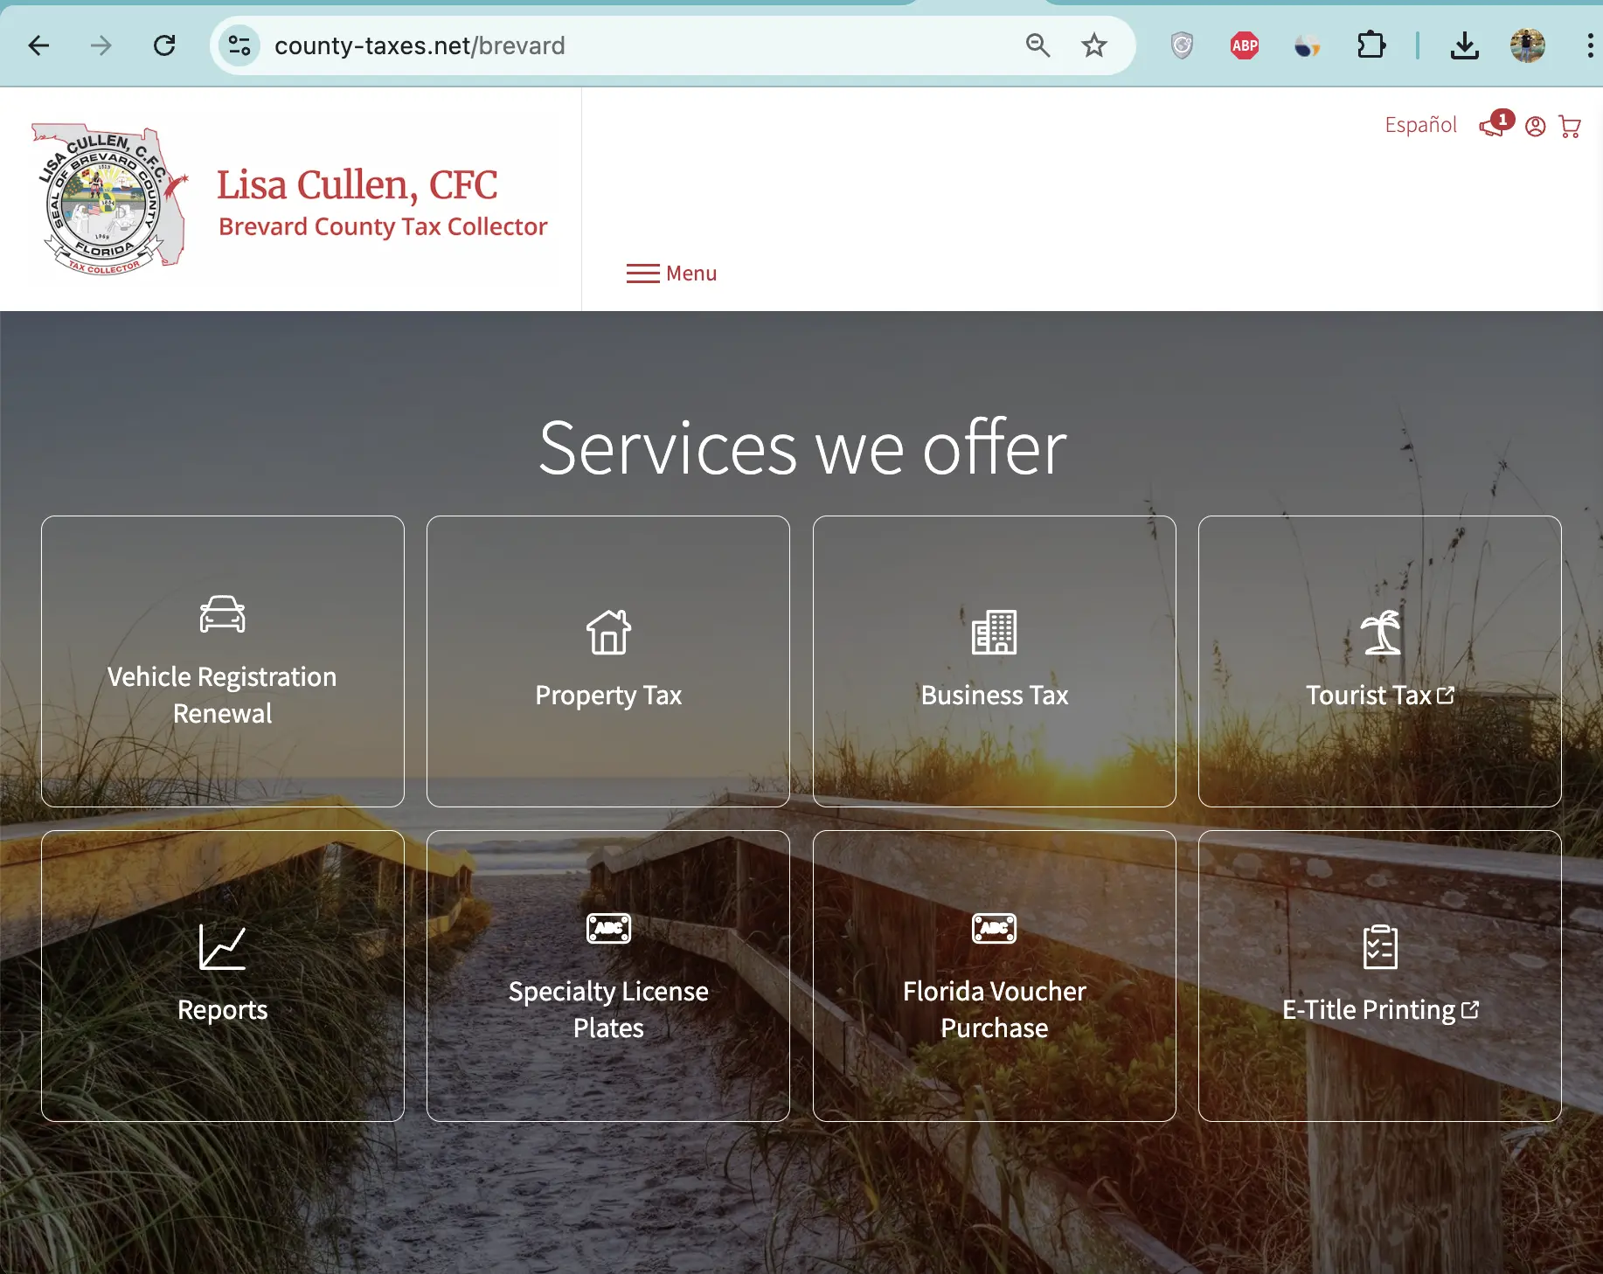Bookmark this page with the star icon
Viewport: 1603px width, 1274px height.
point(1093,45)
